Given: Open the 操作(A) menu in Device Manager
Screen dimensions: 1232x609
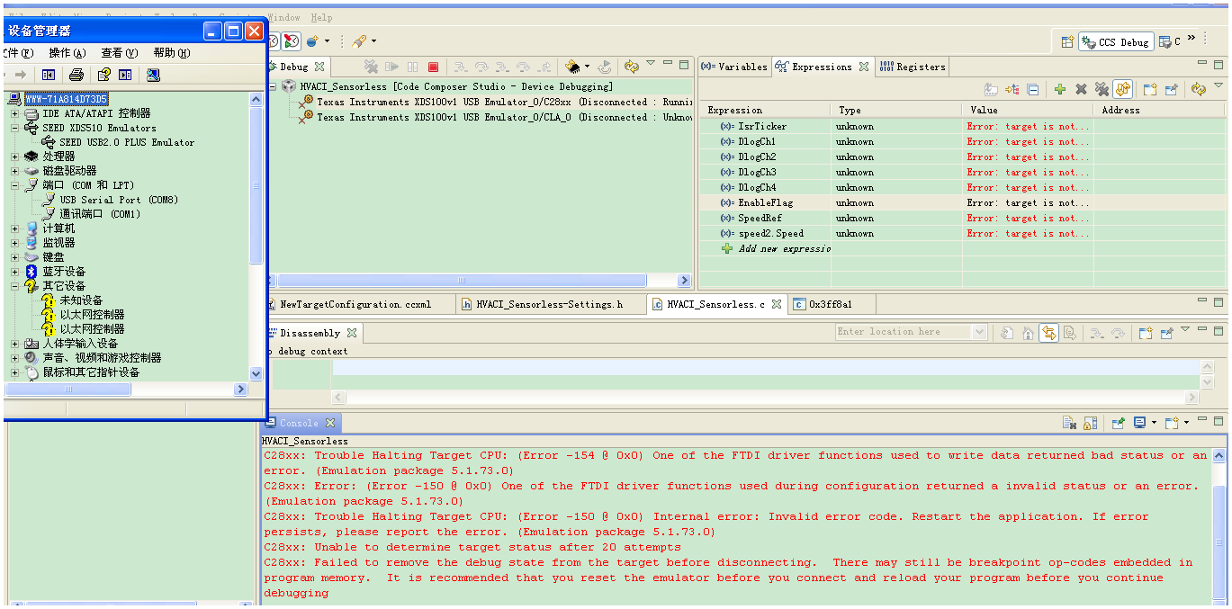Looking at the screenshot, I should tap(67, 53).
